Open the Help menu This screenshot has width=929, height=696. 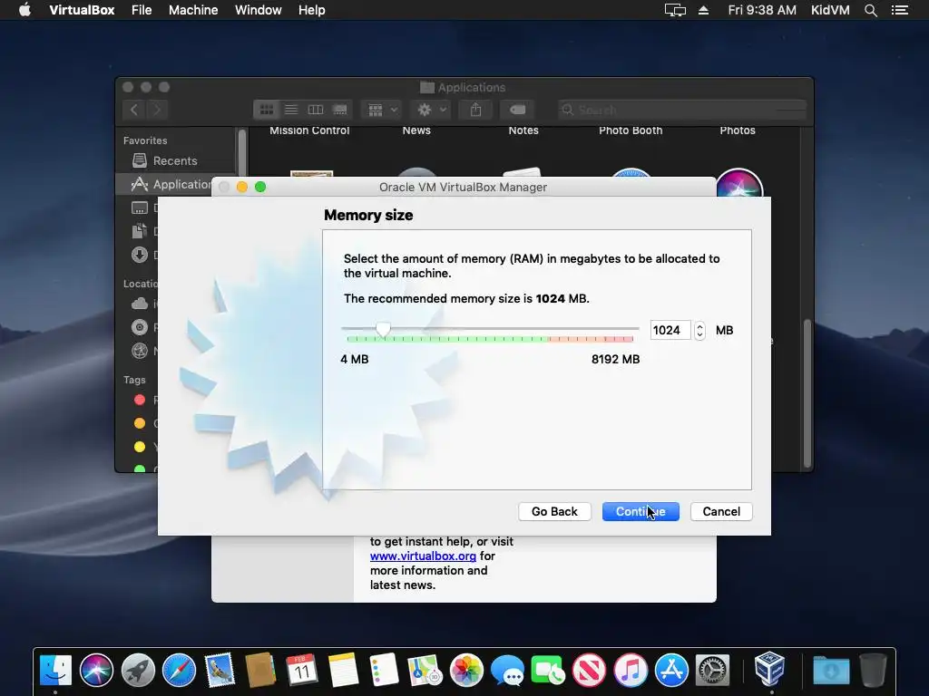(x=312, y=10)
